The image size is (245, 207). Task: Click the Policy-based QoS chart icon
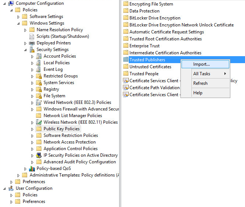click(32, 168)
